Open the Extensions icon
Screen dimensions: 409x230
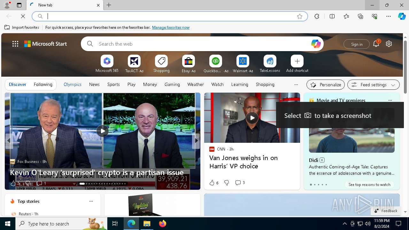tap(317, 16)
